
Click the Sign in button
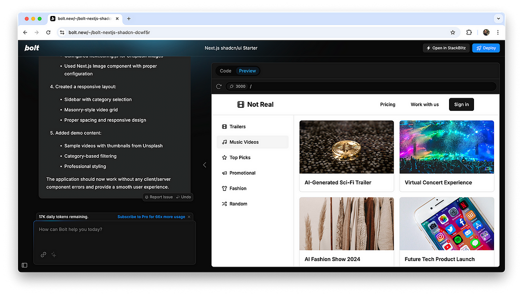point(461,104)
